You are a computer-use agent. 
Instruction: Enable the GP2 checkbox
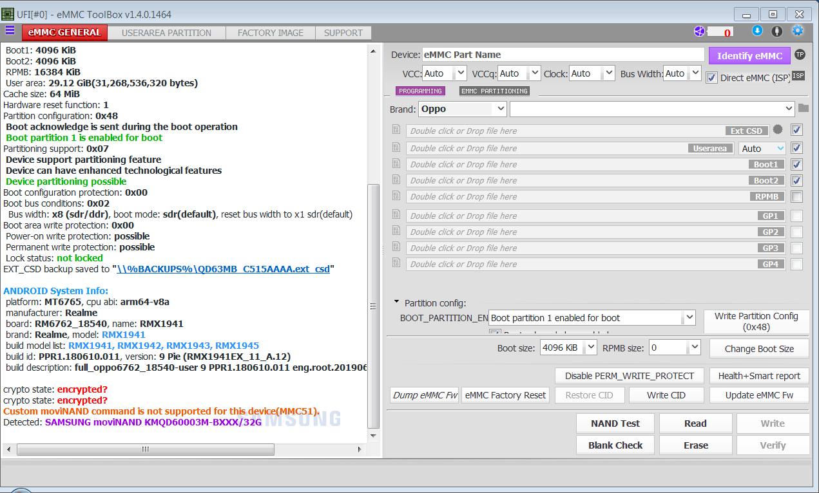point(797,232)
